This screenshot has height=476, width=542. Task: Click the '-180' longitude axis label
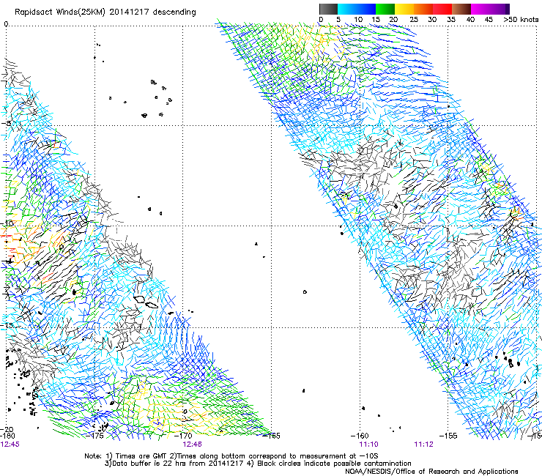[7, 436]
